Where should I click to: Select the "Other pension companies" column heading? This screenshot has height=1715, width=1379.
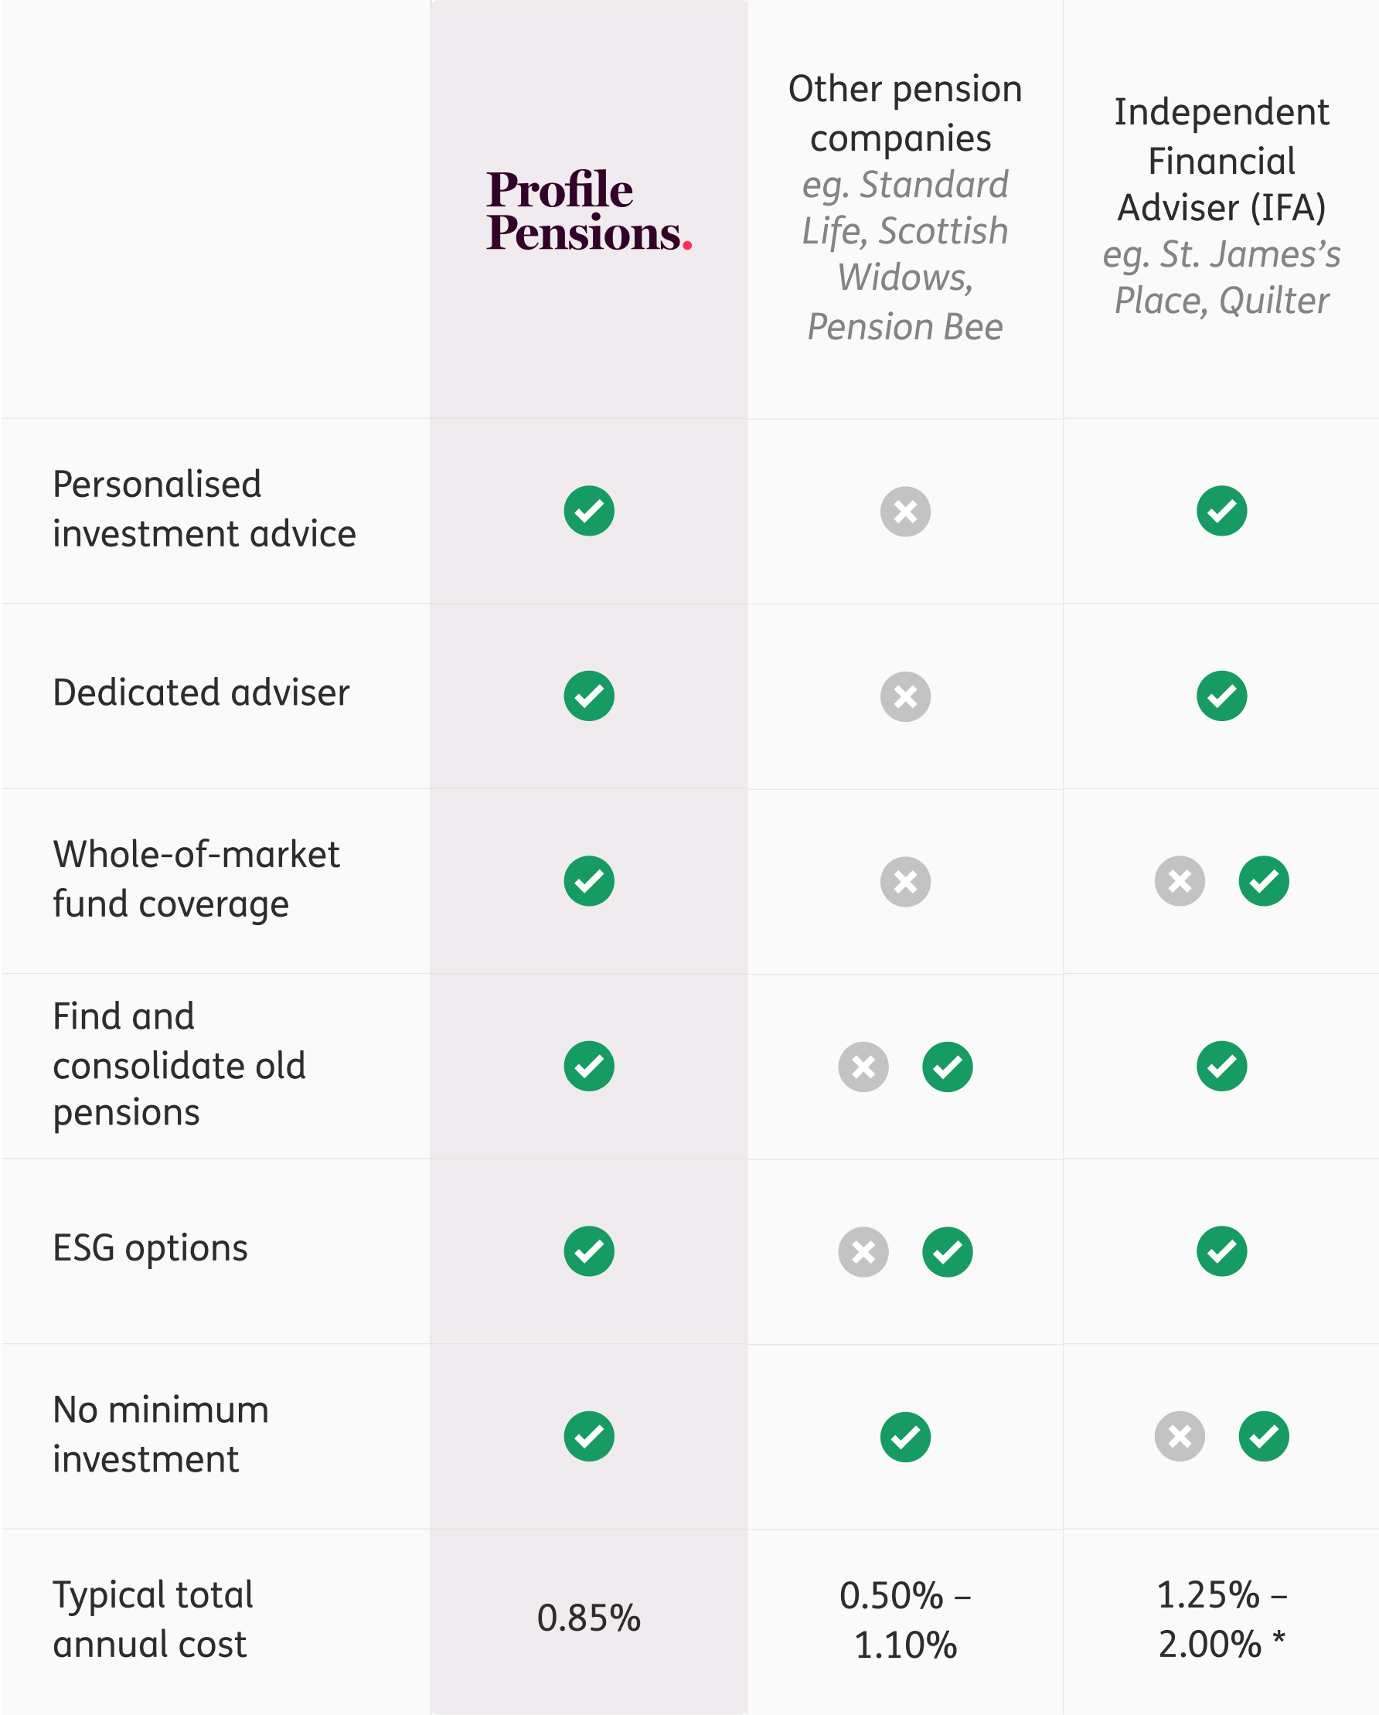pyautogui.click(x=904, y=113)
